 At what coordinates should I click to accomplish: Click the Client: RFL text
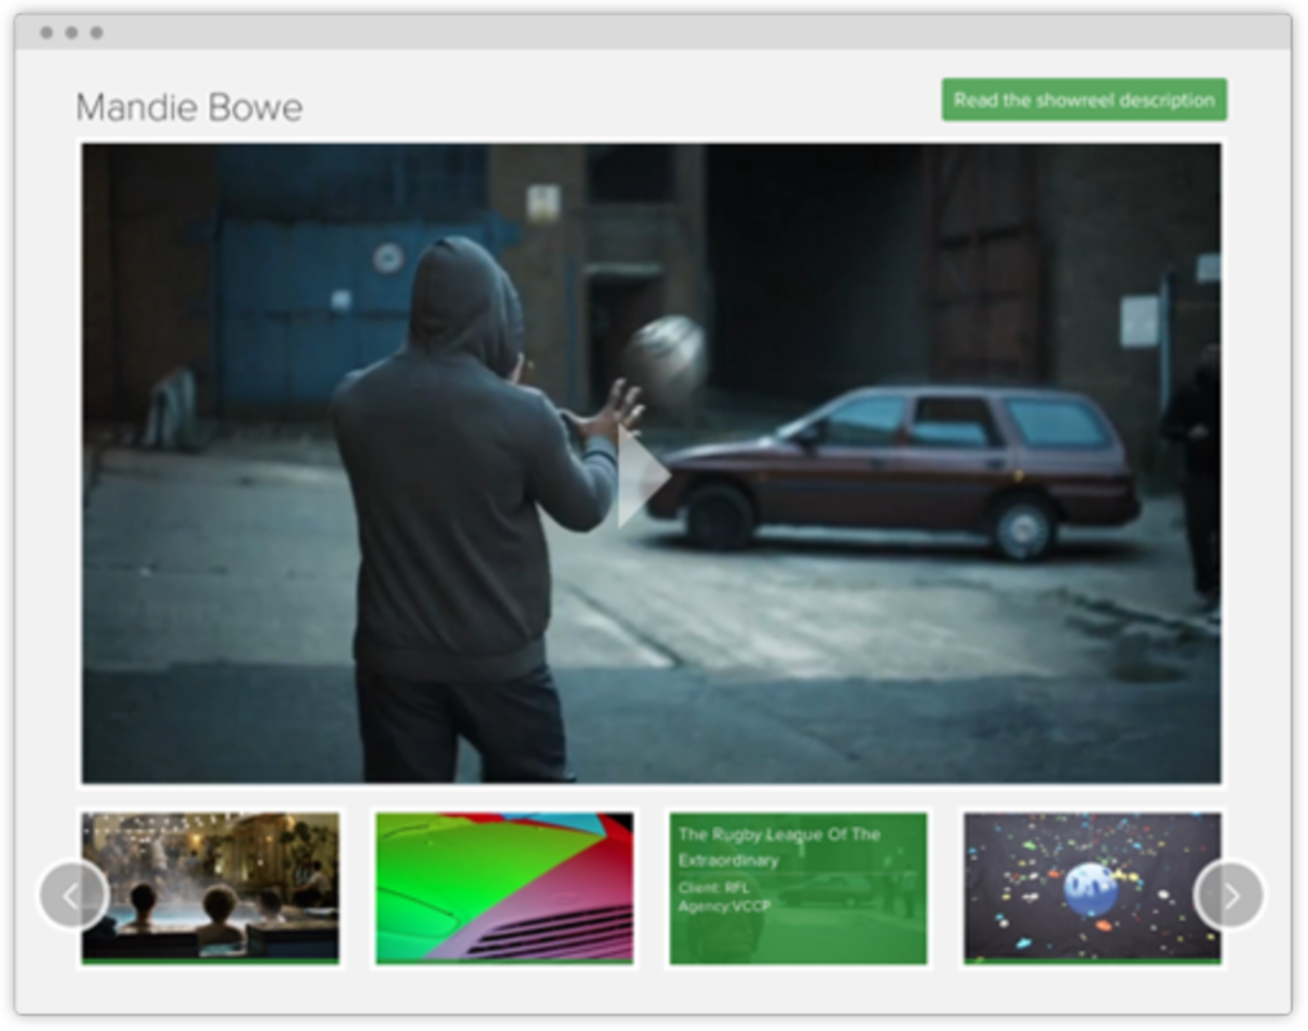pos(713,887)
